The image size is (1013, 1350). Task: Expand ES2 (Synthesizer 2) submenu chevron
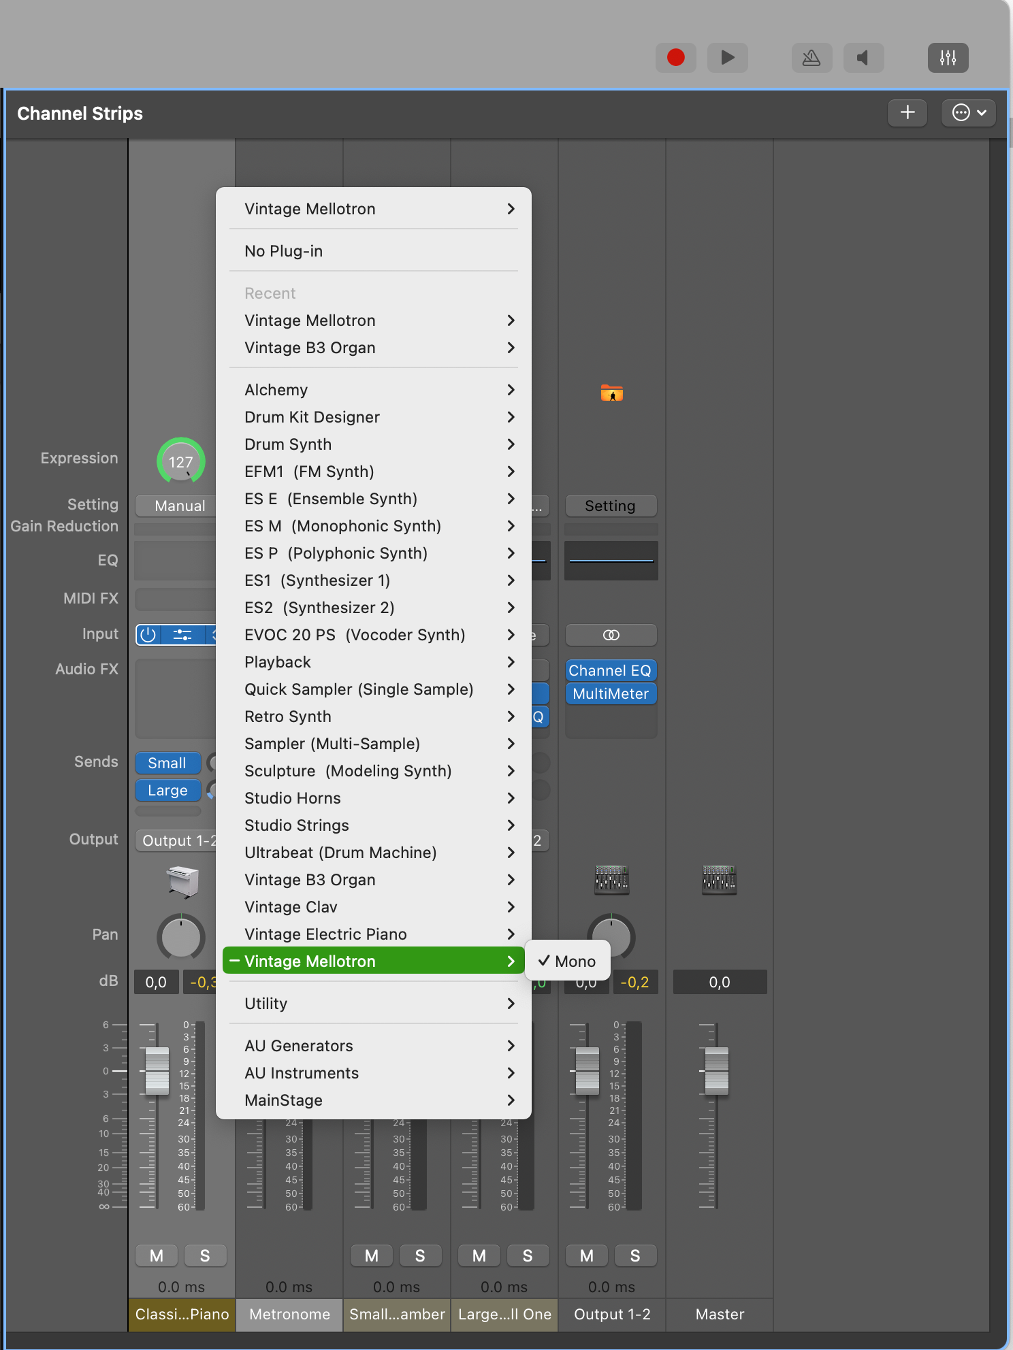[511, 608]
